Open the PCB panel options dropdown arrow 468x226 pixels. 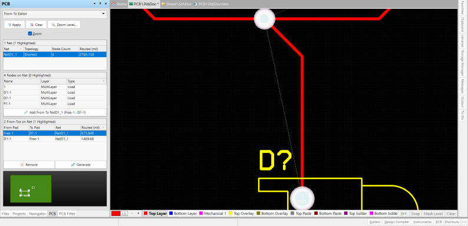tap(95, 4)
